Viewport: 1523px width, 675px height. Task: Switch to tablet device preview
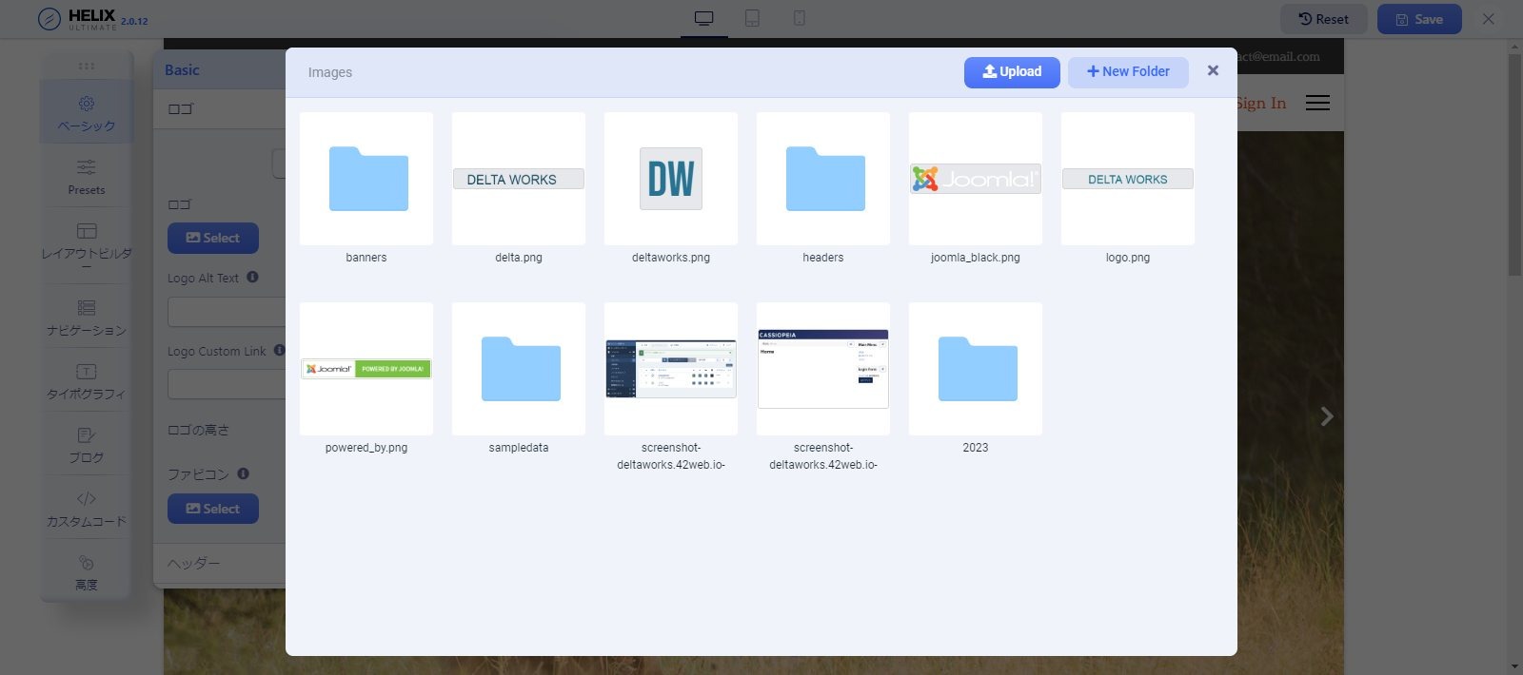[x=752, y=18]
